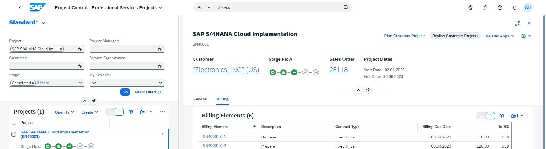Screen dimensions: 546x149
Task: Click the SAP logo home icon
Action: click(38, 7)
